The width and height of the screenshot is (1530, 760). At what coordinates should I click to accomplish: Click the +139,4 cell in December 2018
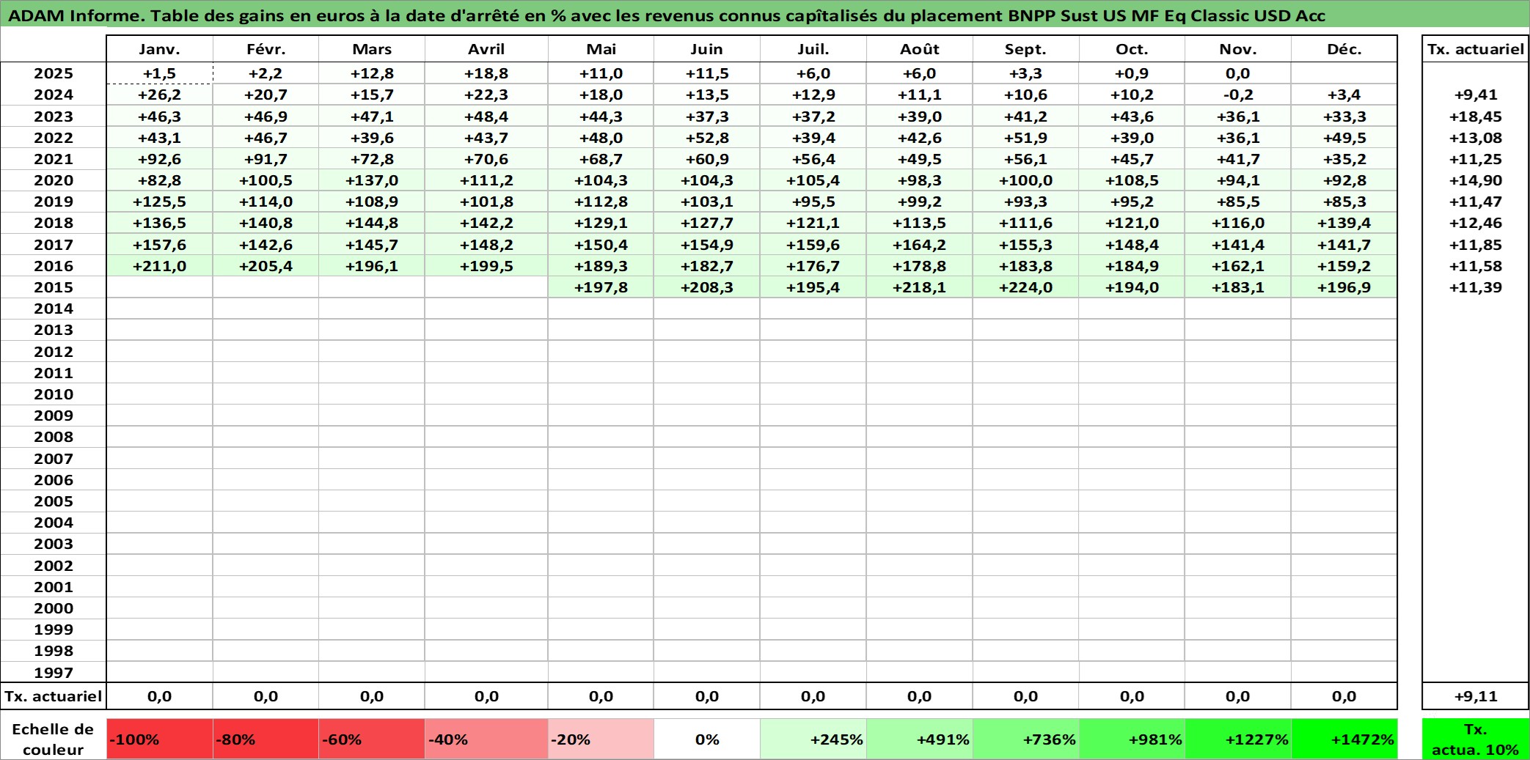pos(1344,223)
